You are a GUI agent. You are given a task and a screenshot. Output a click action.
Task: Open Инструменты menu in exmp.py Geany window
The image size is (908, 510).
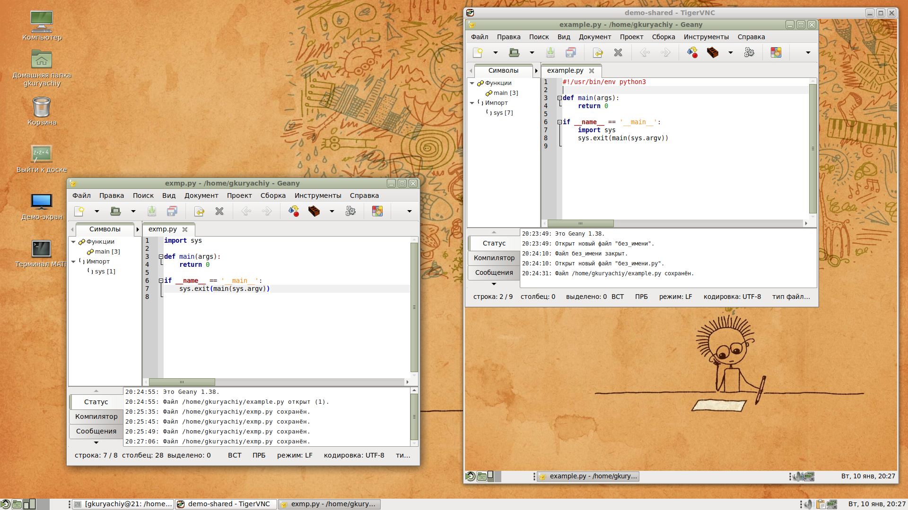click(x=318, y=195)
